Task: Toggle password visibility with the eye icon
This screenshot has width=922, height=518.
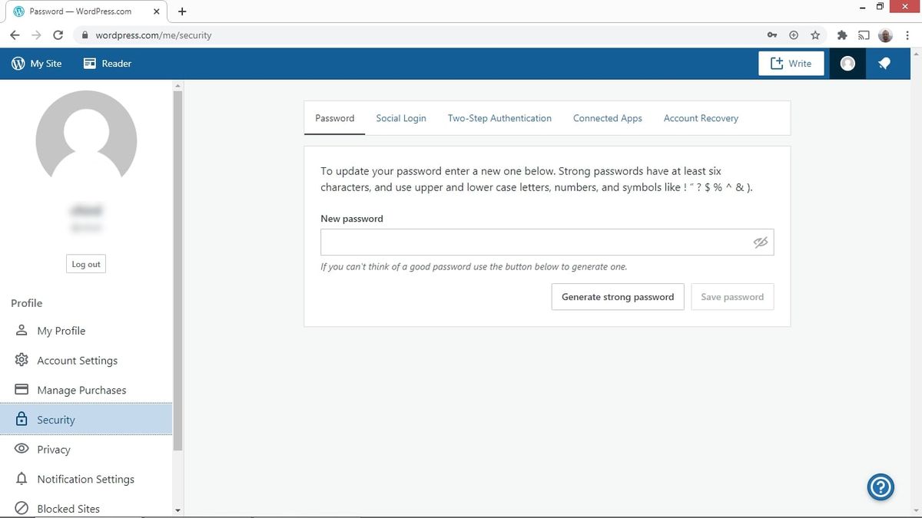Action: pyautogui.click(x=760, y=242)
